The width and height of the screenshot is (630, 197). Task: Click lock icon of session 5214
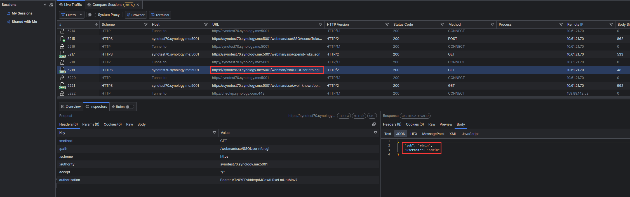pos(62,31)
